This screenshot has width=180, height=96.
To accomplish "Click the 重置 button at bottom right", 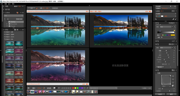I will point(171,94).
